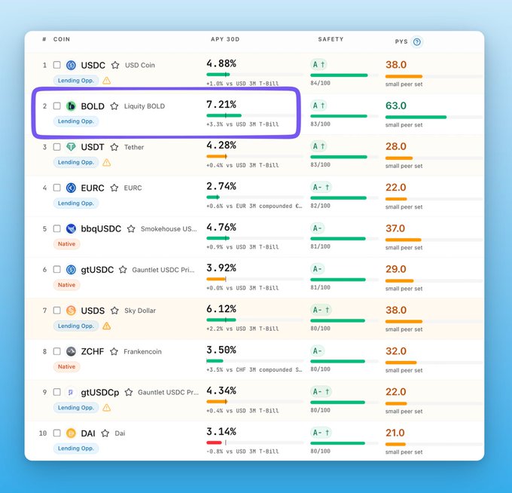512x493 pixels.
Task: Star the bbqUSDC coin
Action: tap(131, 229)
